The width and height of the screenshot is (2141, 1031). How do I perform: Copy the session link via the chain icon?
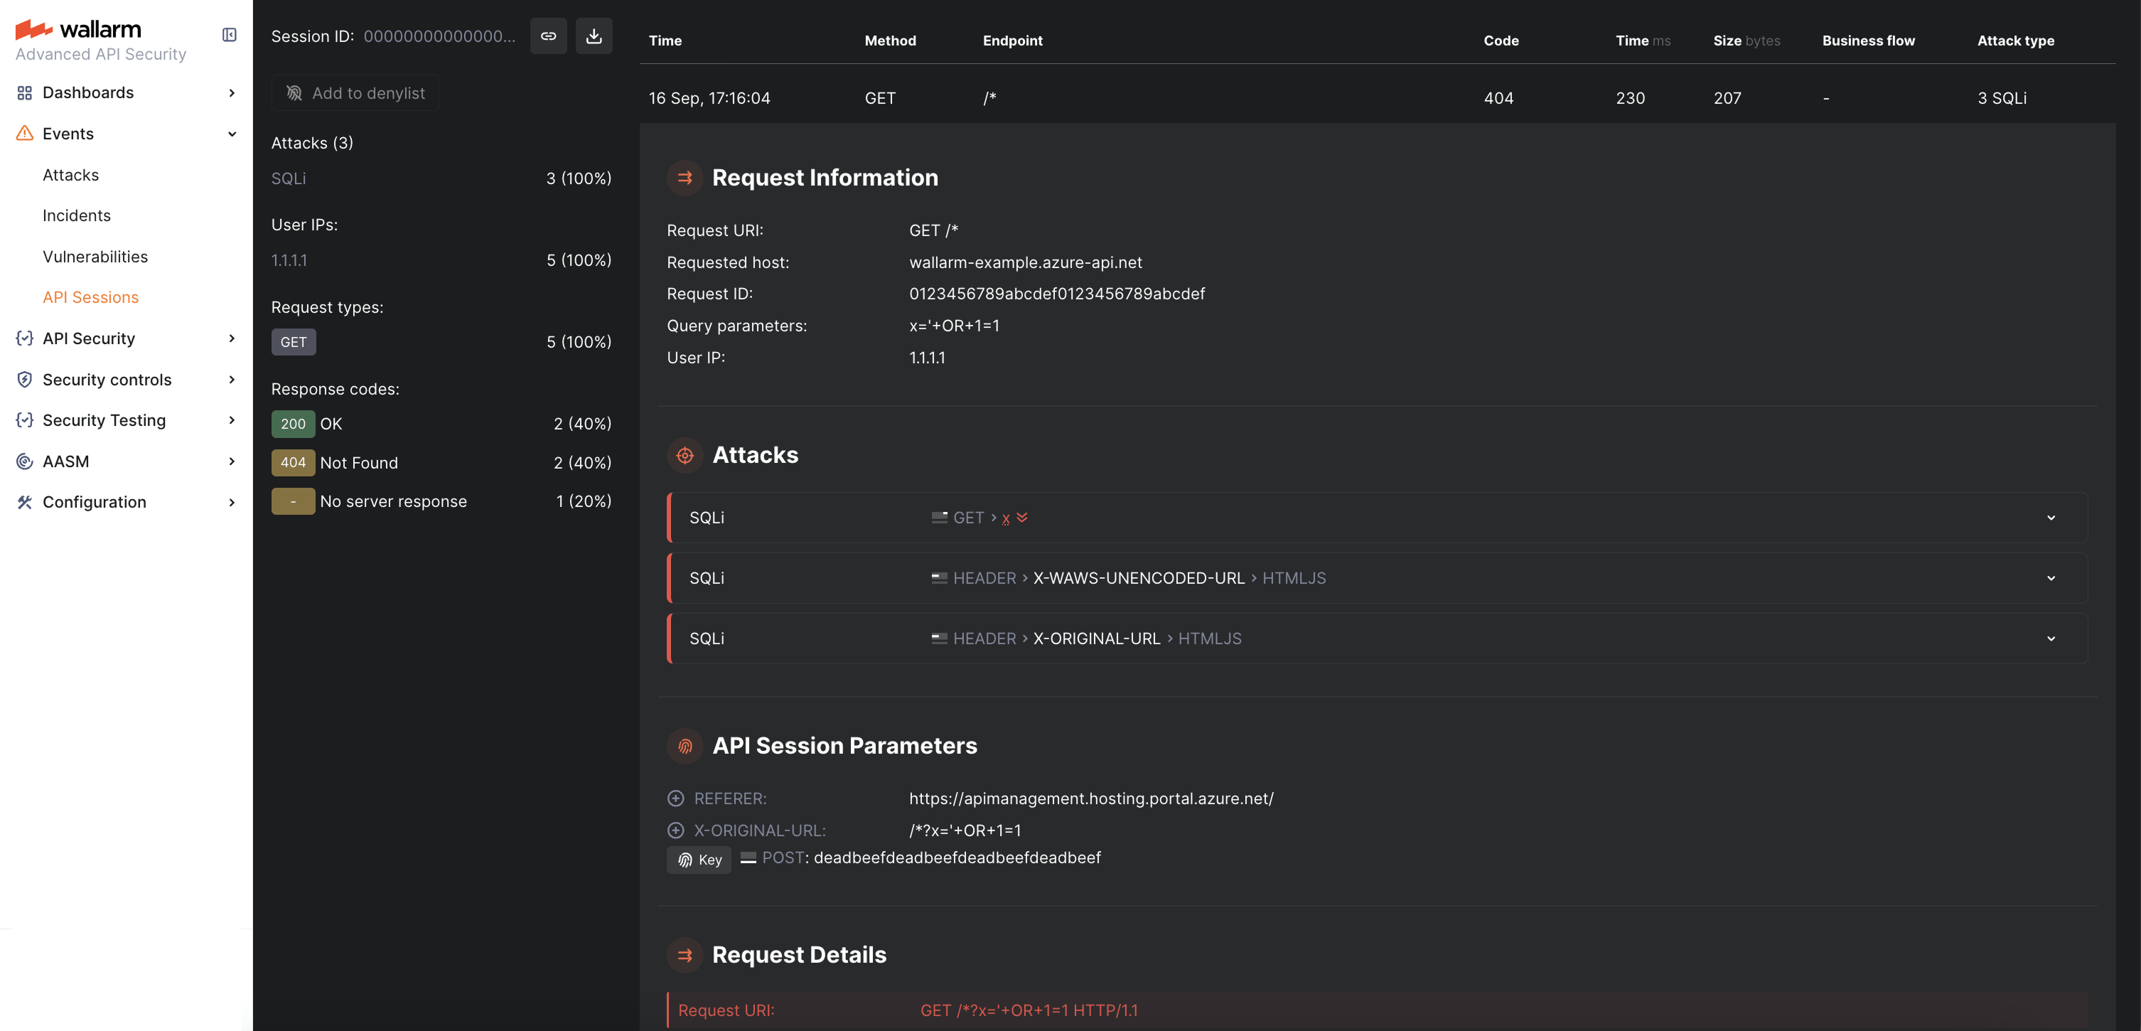click(x=549, y=36)
